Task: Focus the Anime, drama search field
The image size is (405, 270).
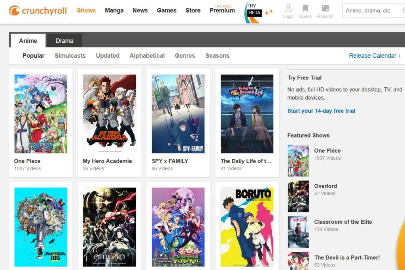Action: (373, 11)
